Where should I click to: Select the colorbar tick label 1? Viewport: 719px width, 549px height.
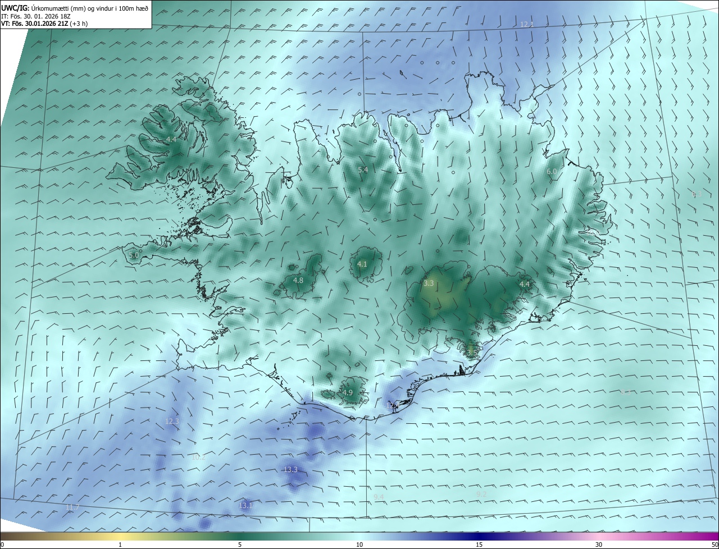click(x=120, y=545)
